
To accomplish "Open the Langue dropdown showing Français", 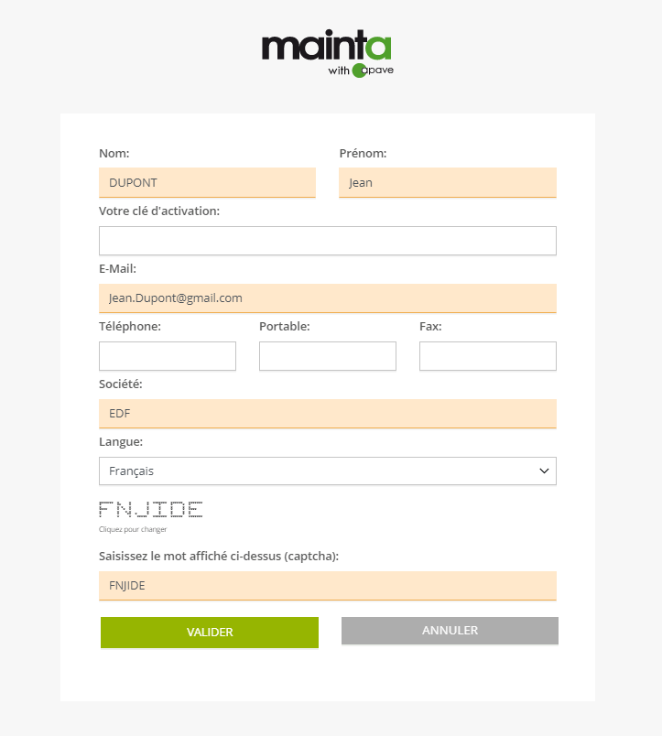I will click(x=327, y=471).
